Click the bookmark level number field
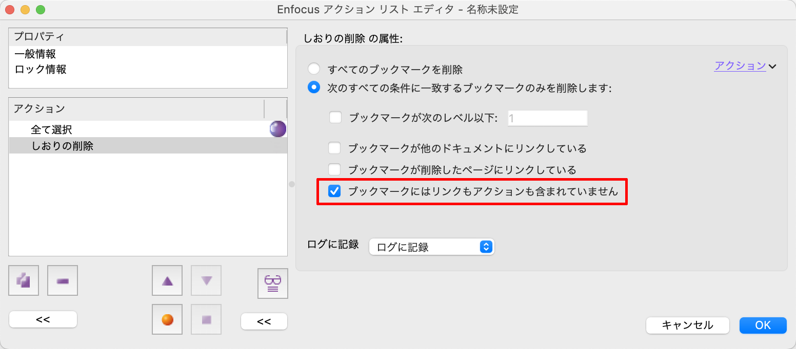This screenshot has height=349, width=796. (547, 118)
